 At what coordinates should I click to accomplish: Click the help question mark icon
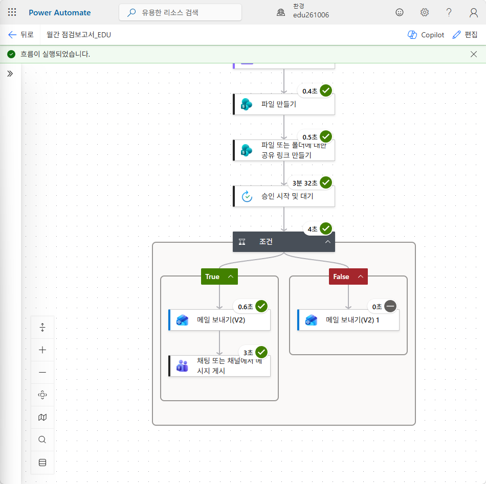449,12
